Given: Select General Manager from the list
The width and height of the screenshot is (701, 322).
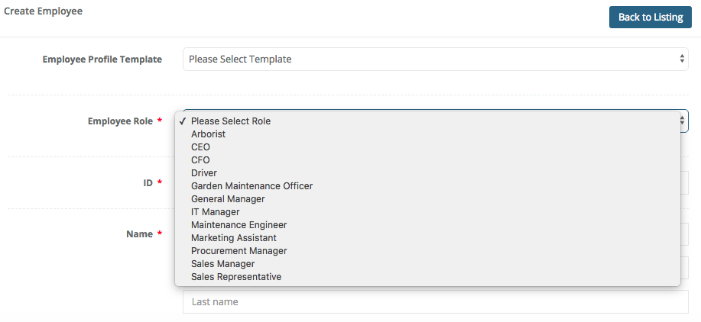Looking at the screenshot, I should point(228,199).
